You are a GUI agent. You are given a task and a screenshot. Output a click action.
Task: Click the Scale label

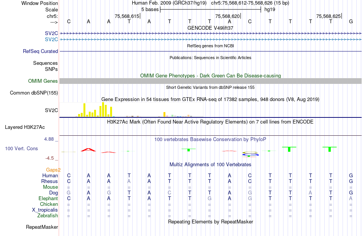[x=51, y=10]
